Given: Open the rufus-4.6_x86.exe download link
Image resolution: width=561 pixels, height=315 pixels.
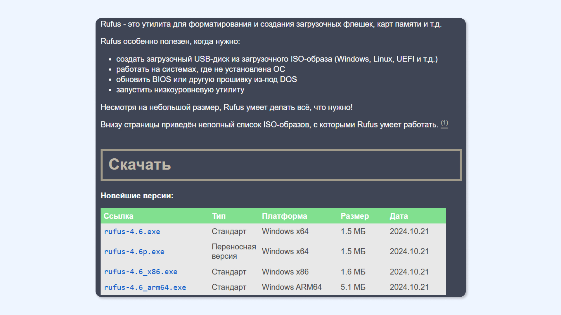Looking at the screenshot, I should point(141,272).
